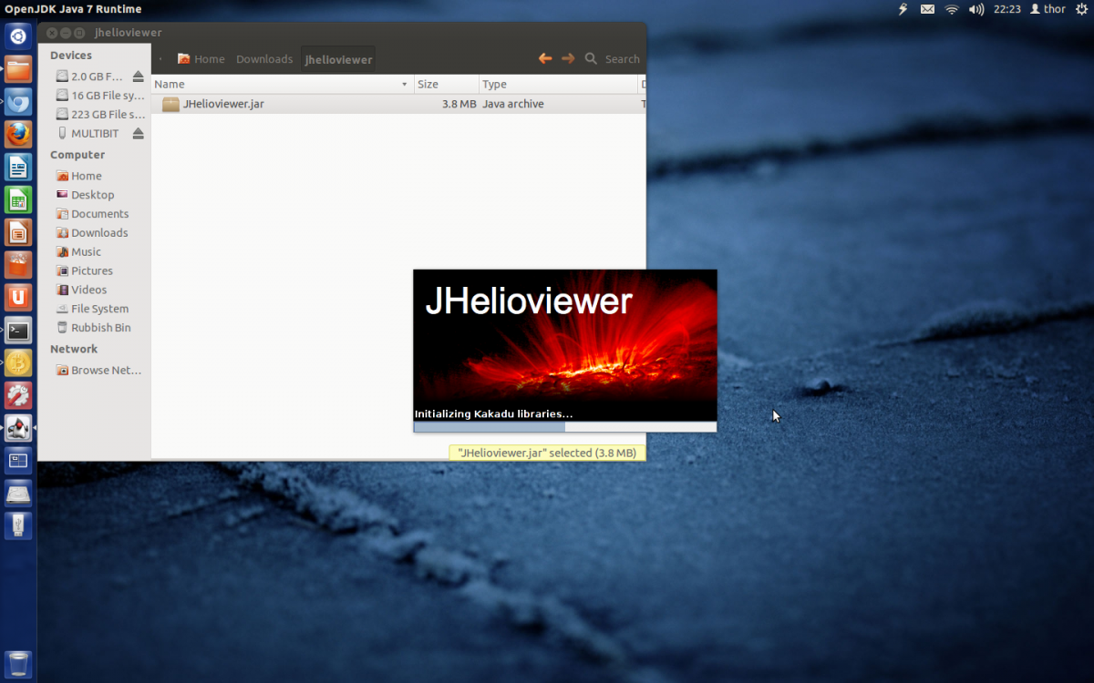Open Documents in the sidebar
The image size is (1094, 683).
[92, 214]
